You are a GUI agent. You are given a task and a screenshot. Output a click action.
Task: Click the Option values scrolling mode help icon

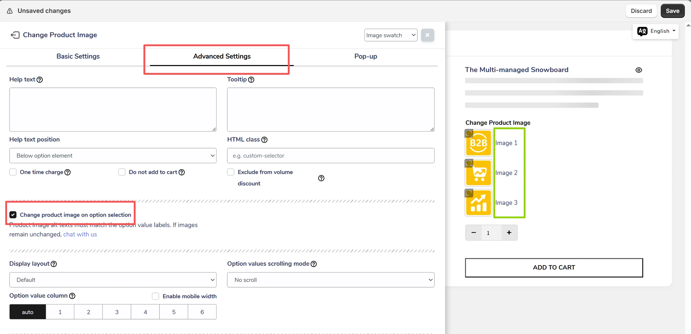coord(314,264)
